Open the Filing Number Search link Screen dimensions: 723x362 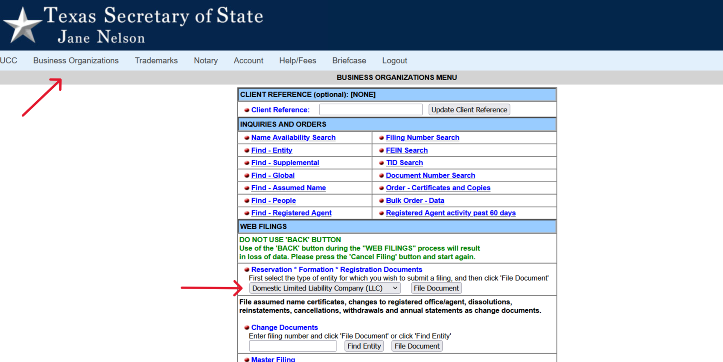click(423, 138)
